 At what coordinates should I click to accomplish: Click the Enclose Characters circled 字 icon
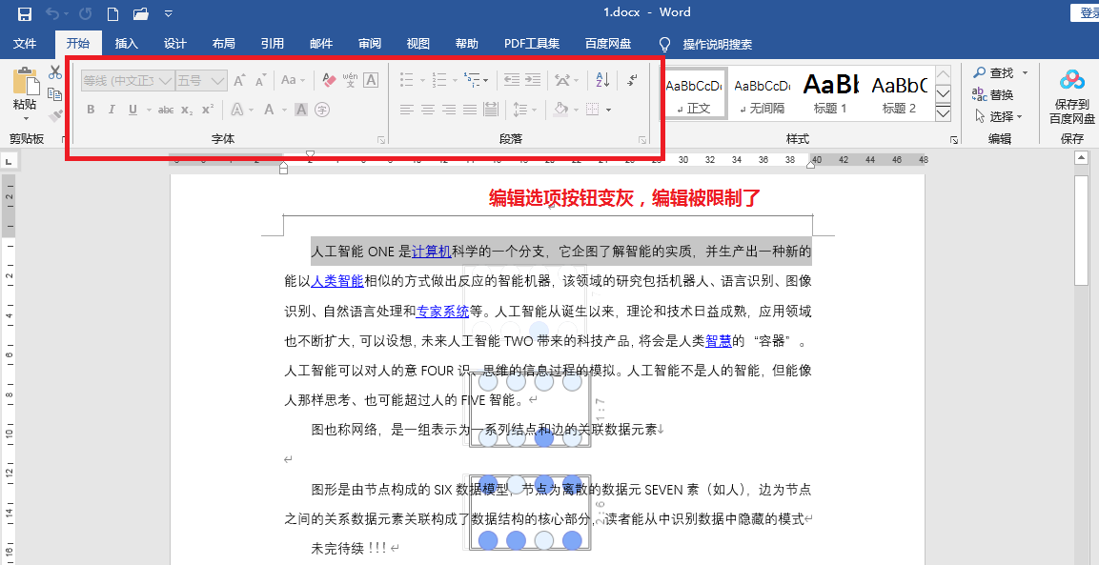tap(322, 110)
